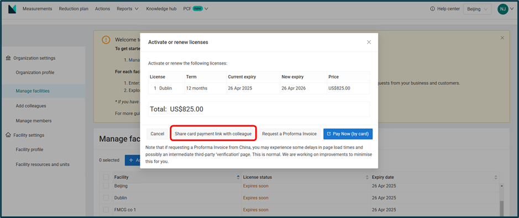Click the Facility settings house icon
This screenshot has width=519, height=218.
click(8, 135)
